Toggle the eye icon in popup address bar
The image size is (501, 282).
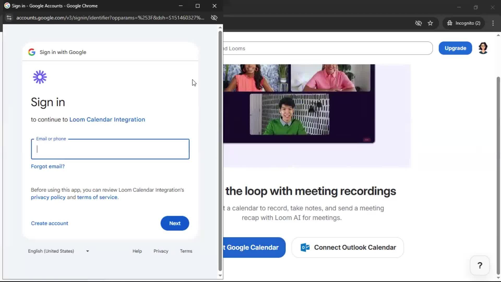(214, 17)
